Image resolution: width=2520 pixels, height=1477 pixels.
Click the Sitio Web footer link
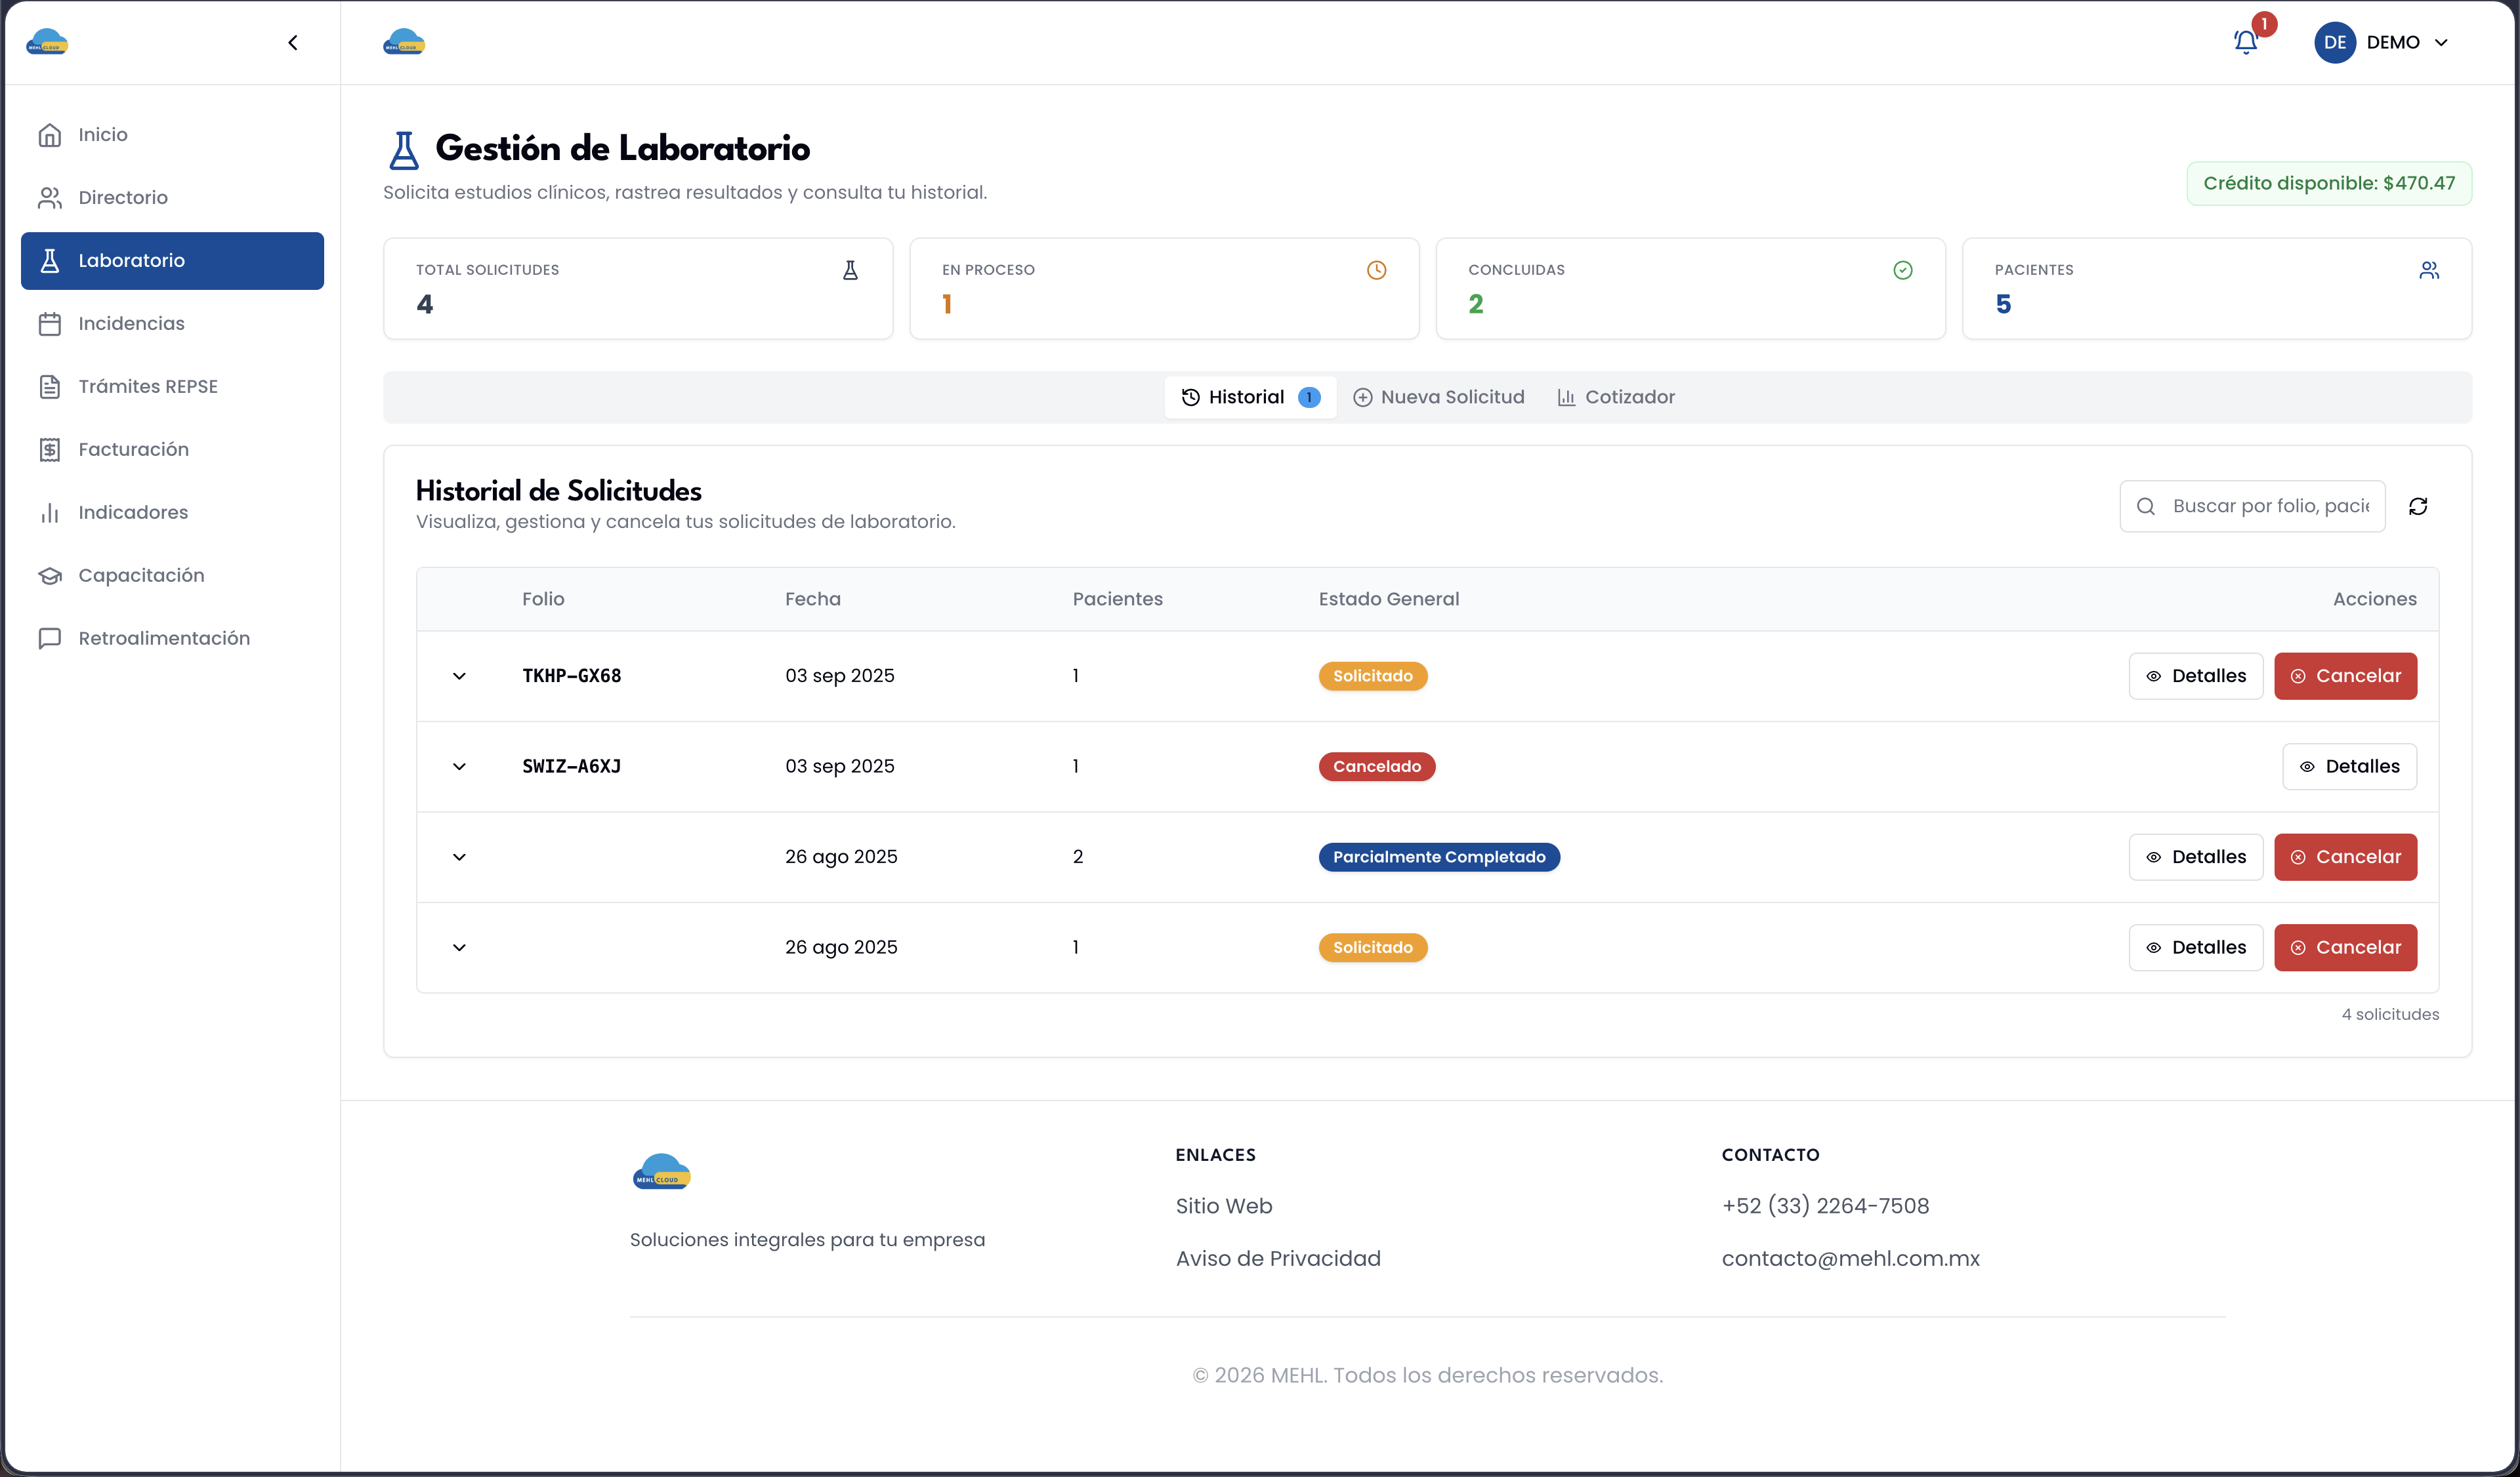pyautogui.click(x=1224, y=1206)
